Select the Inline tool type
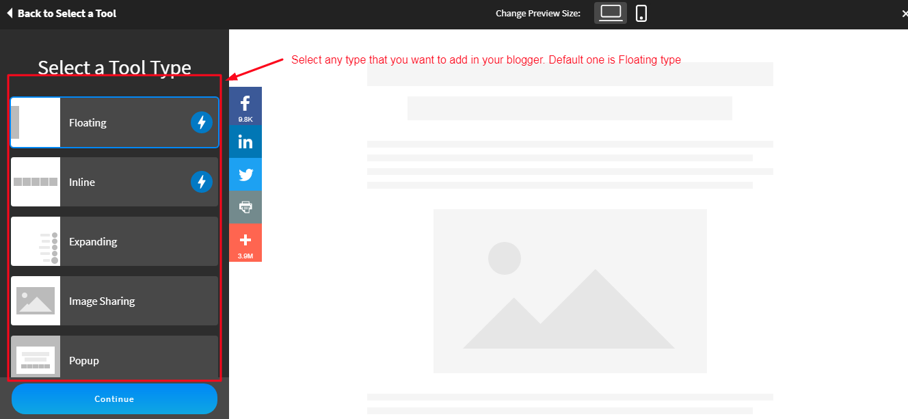The image size is (908, 419). click(115, 182)
